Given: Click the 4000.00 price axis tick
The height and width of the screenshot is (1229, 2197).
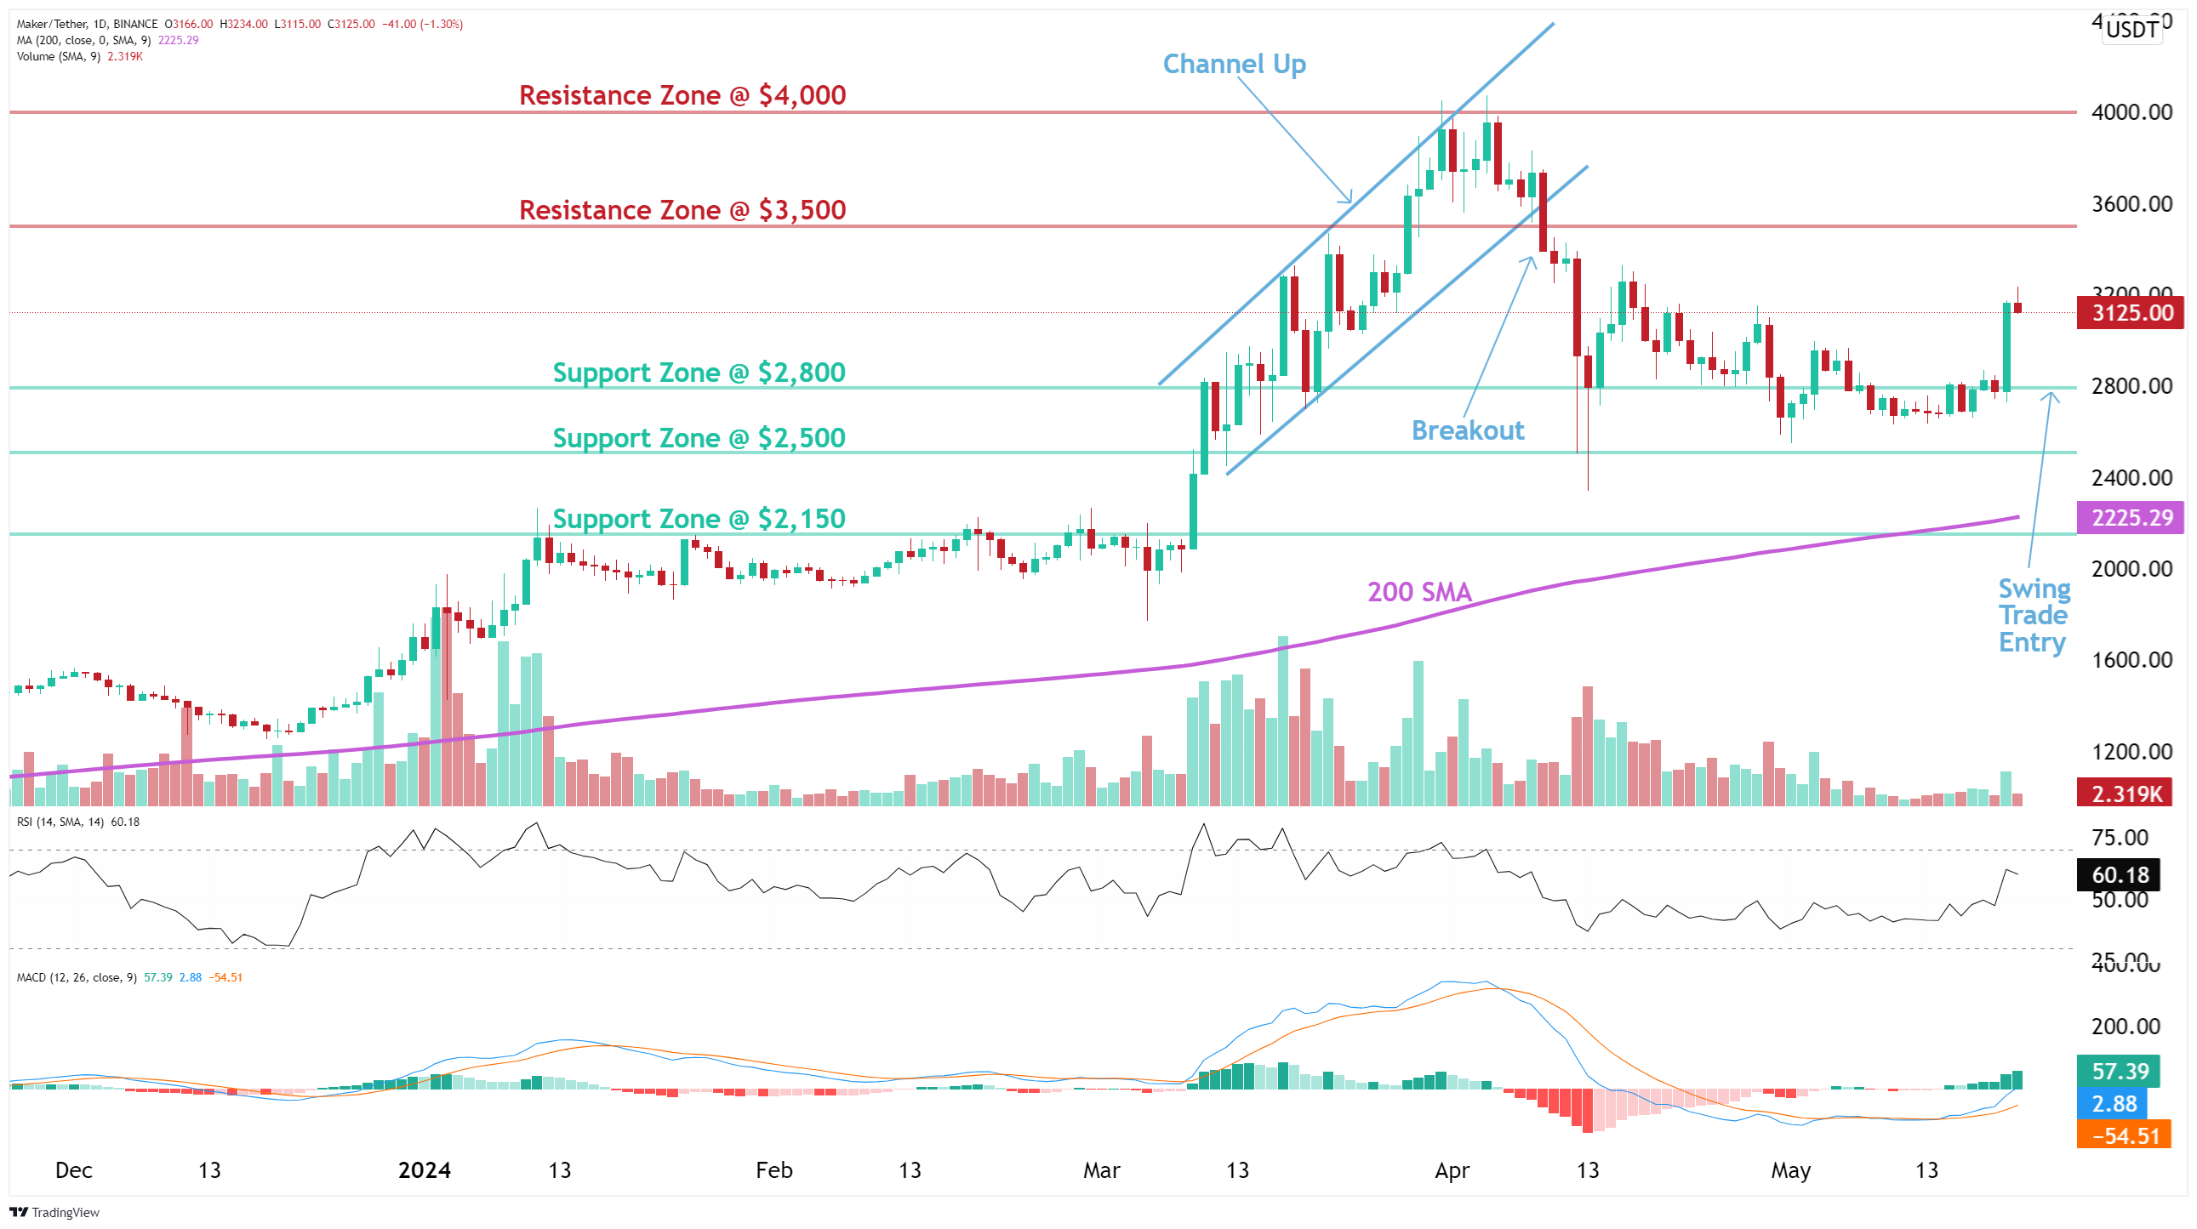Looking at the screenshot, I should 2131,111.
